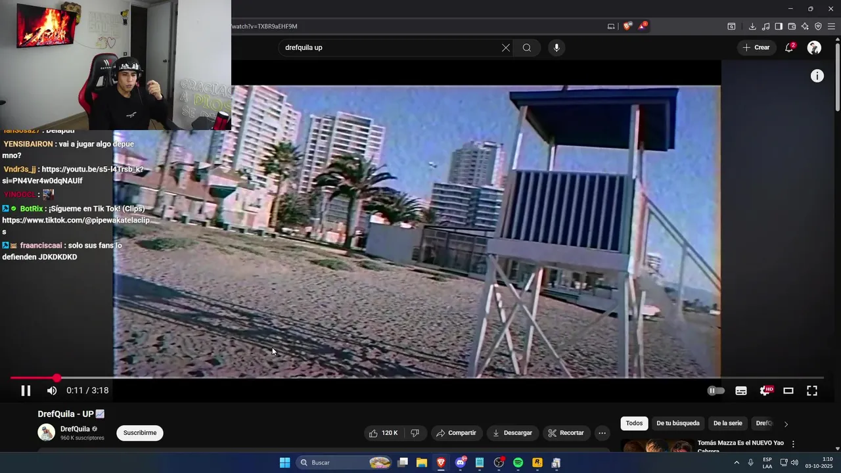The height and width of the screenshot is (473, 841).
Task: Click the Brave Shields lion icon
Action: pos(627,26)
